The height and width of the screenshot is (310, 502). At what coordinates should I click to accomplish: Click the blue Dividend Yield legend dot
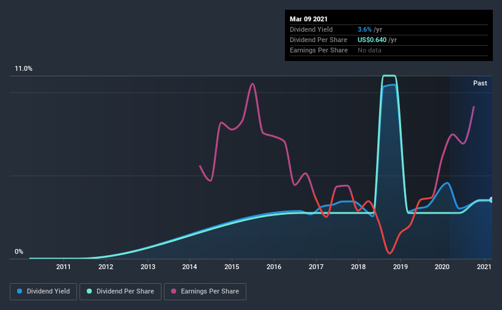[20, 291]
